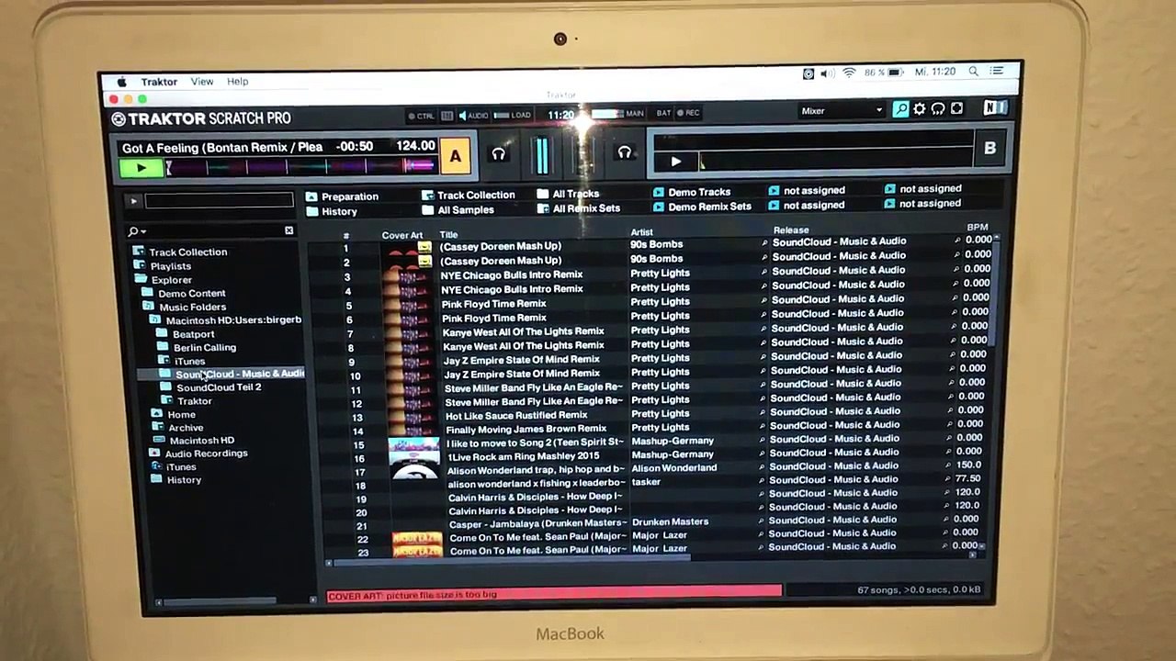Click the Native Instruments NI logo
The image size is (1176, 661).
pyautogui.click(x=995, y=108)
